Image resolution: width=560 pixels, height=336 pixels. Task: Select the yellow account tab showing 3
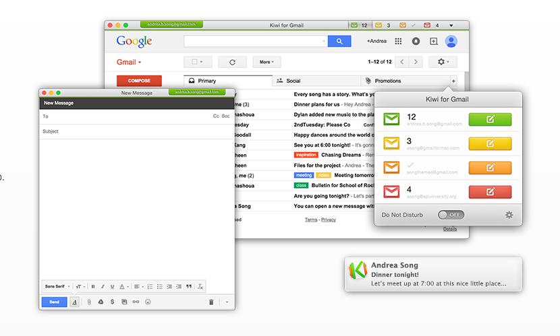tap(383, 26)
